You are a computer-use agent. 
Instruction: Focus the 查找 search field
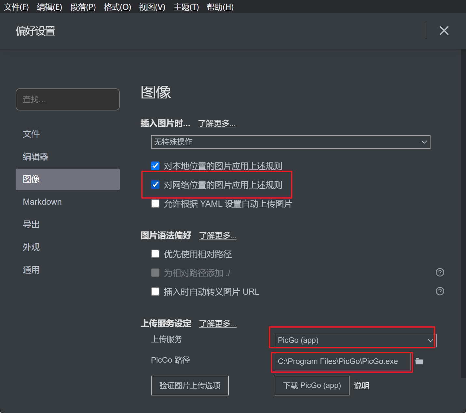pyautogui.click(x=68, y=99)
